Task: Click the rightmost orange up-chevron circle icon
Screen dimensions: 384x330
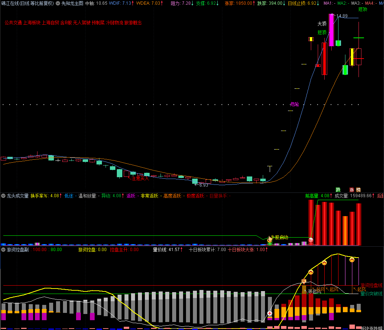Action: pyautogui.click(x=352, y=259)
